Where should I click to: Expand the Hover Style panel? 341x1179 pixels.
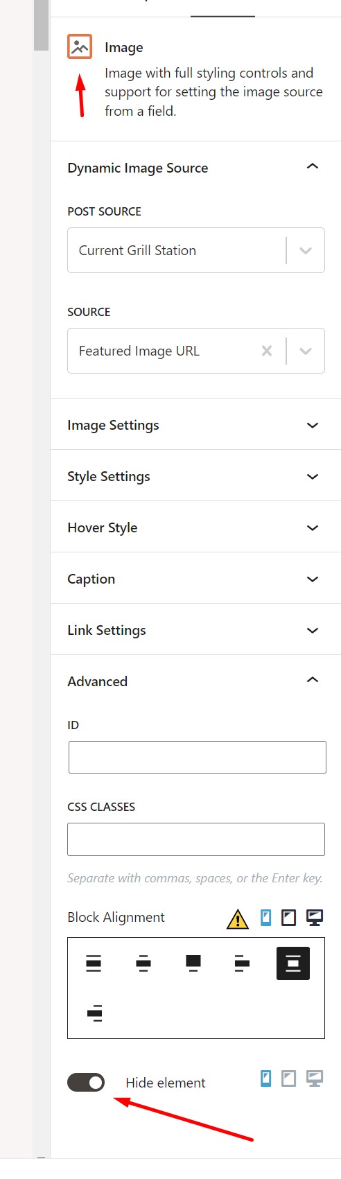click(x=195, y=527)
